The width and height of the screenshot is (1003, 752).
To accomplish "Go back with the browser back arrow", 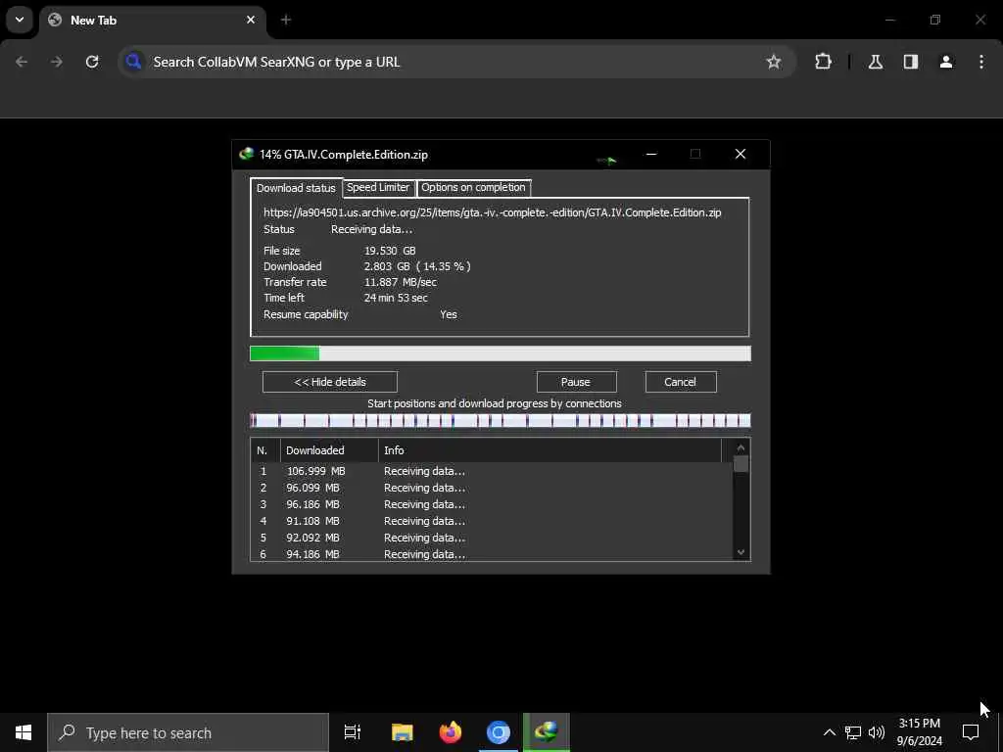I will click(x=22, y=62).
